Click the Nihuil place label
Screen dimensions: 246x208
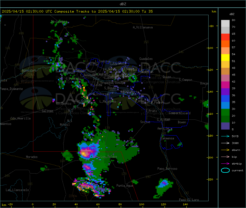tap(65, 125)
